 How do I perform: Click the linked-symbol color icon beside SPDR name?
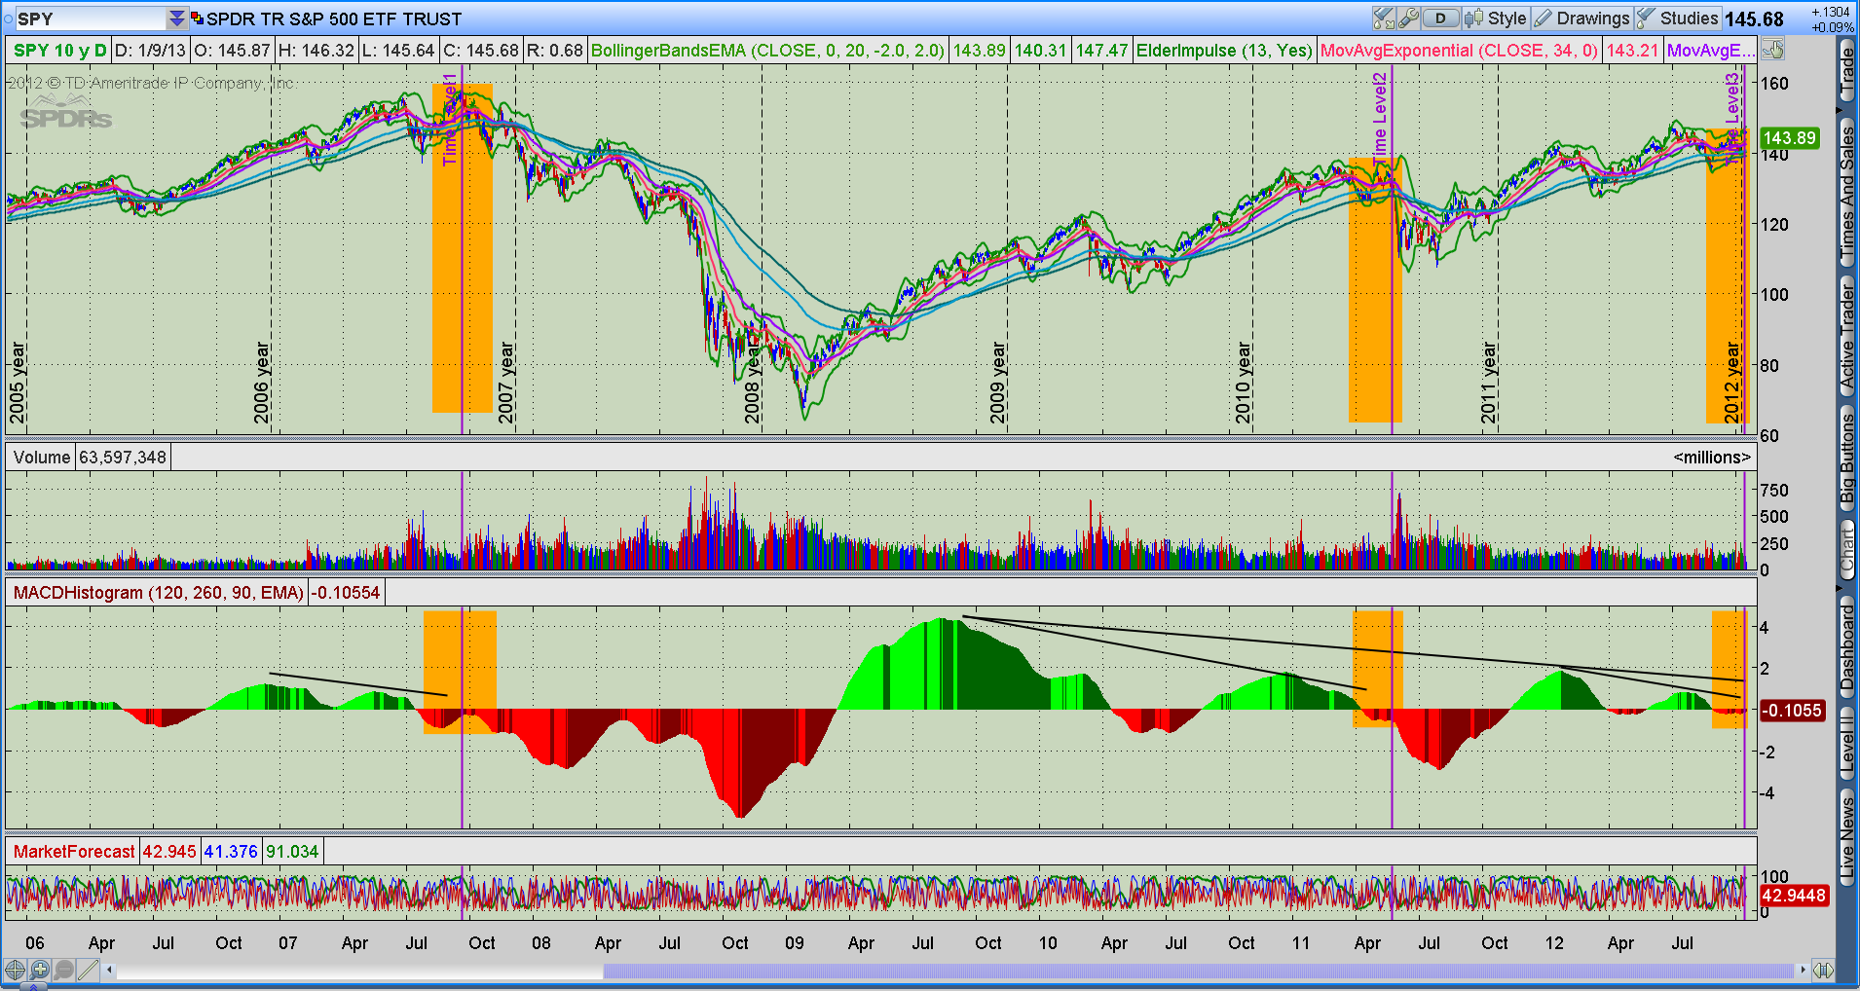(x=197, y=18)
